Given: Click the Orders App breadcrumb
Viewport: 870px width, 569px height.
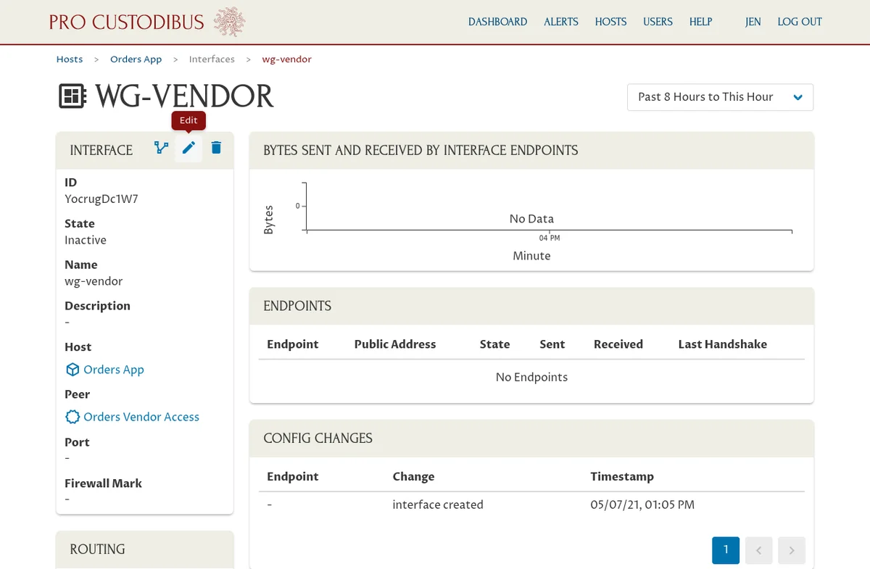Looking at the screenshot, I should coord(136,59).
